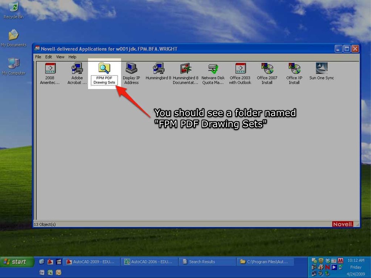Click the Display IP Address icon
The image size is (371, 278).
[x=131, y=69]
